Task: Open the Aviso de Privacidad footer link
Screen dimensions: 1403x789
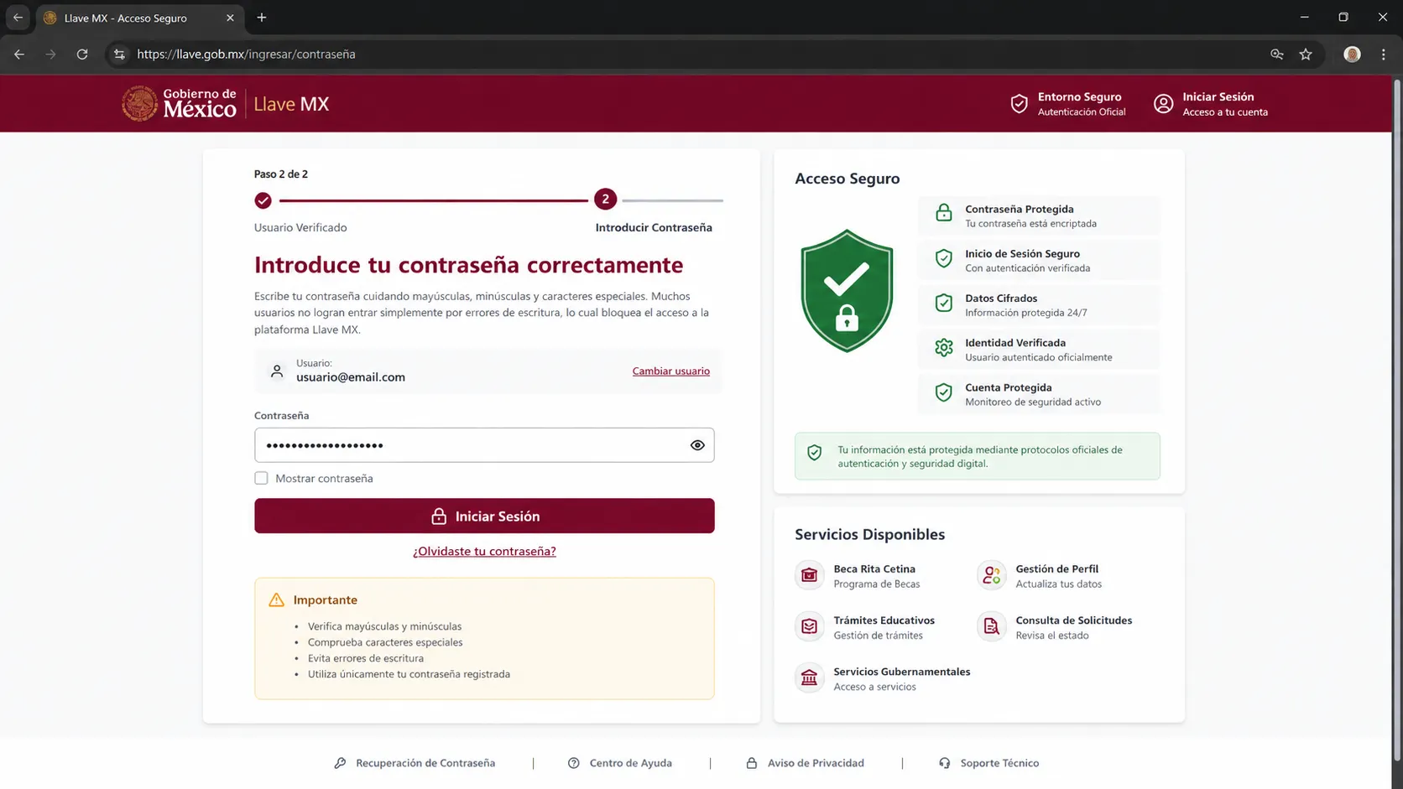Action: [805, 763]
